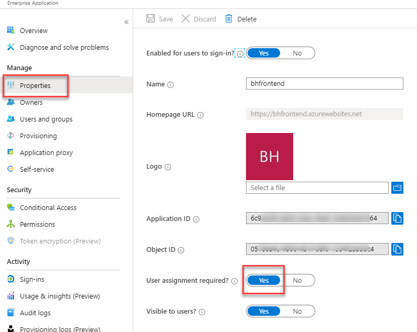Open the Self-service menu item
The height and width of the screenshot is (332, 417).
pos(37,169)
